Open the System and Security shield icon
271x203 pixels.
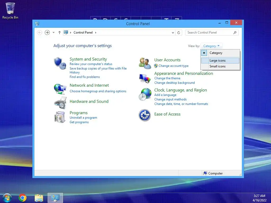tap(60, 63)
